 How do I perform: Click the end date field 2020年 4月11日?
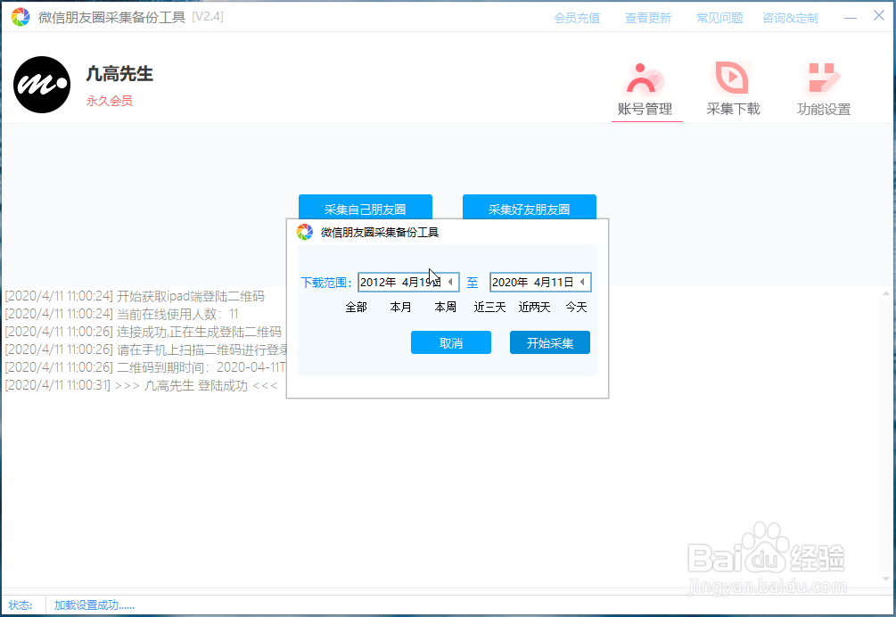(540, 283)
